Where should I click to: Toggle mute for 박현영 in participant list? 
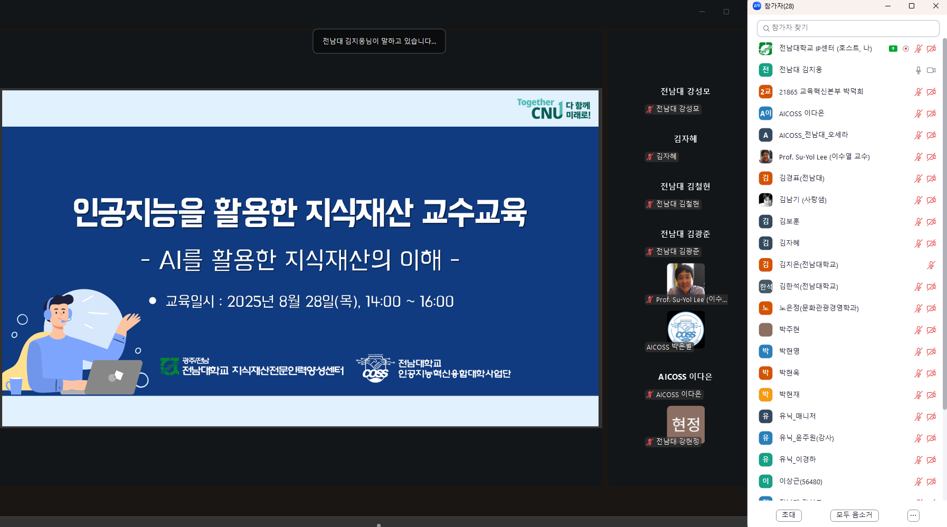(x=918, y=352)
